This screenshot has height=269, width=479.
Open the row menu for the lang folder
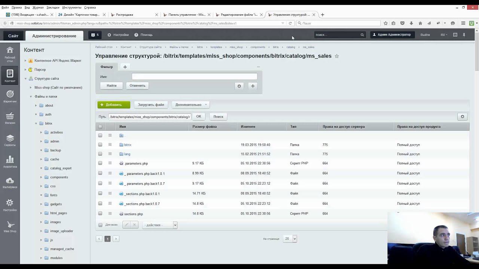pos(110,154)
